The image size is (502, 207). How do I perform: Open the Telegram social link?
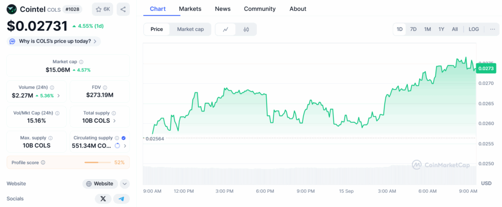pyautogui.click(x=122, y=199)
